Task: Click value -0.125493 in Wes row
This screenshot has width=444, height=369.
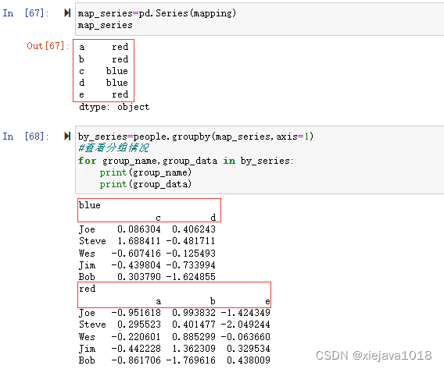Action: (192, 254)
